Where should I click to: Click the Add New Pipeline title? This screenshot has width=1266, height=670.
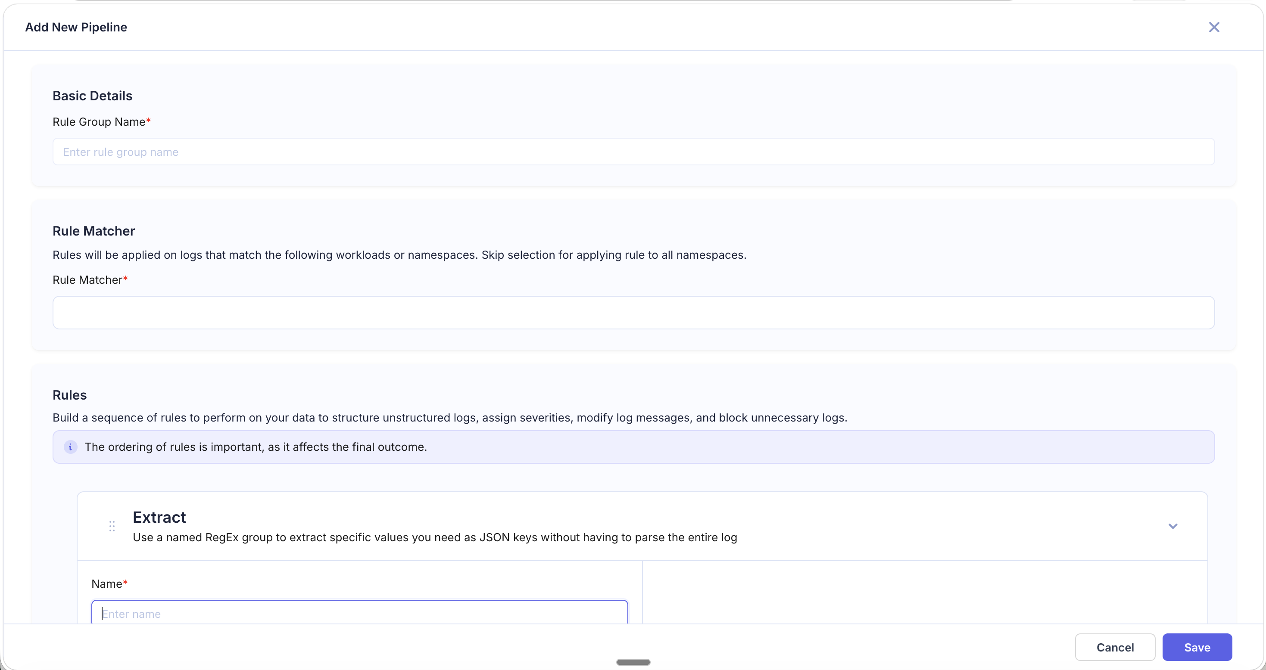(x=75, y=27)
